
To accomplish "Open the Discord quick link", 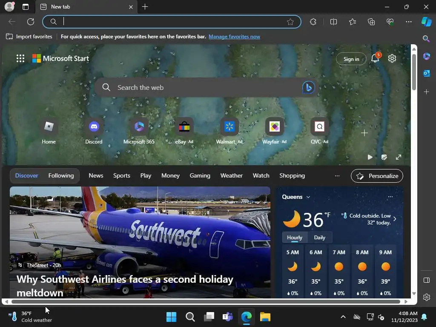I will 94,131.
